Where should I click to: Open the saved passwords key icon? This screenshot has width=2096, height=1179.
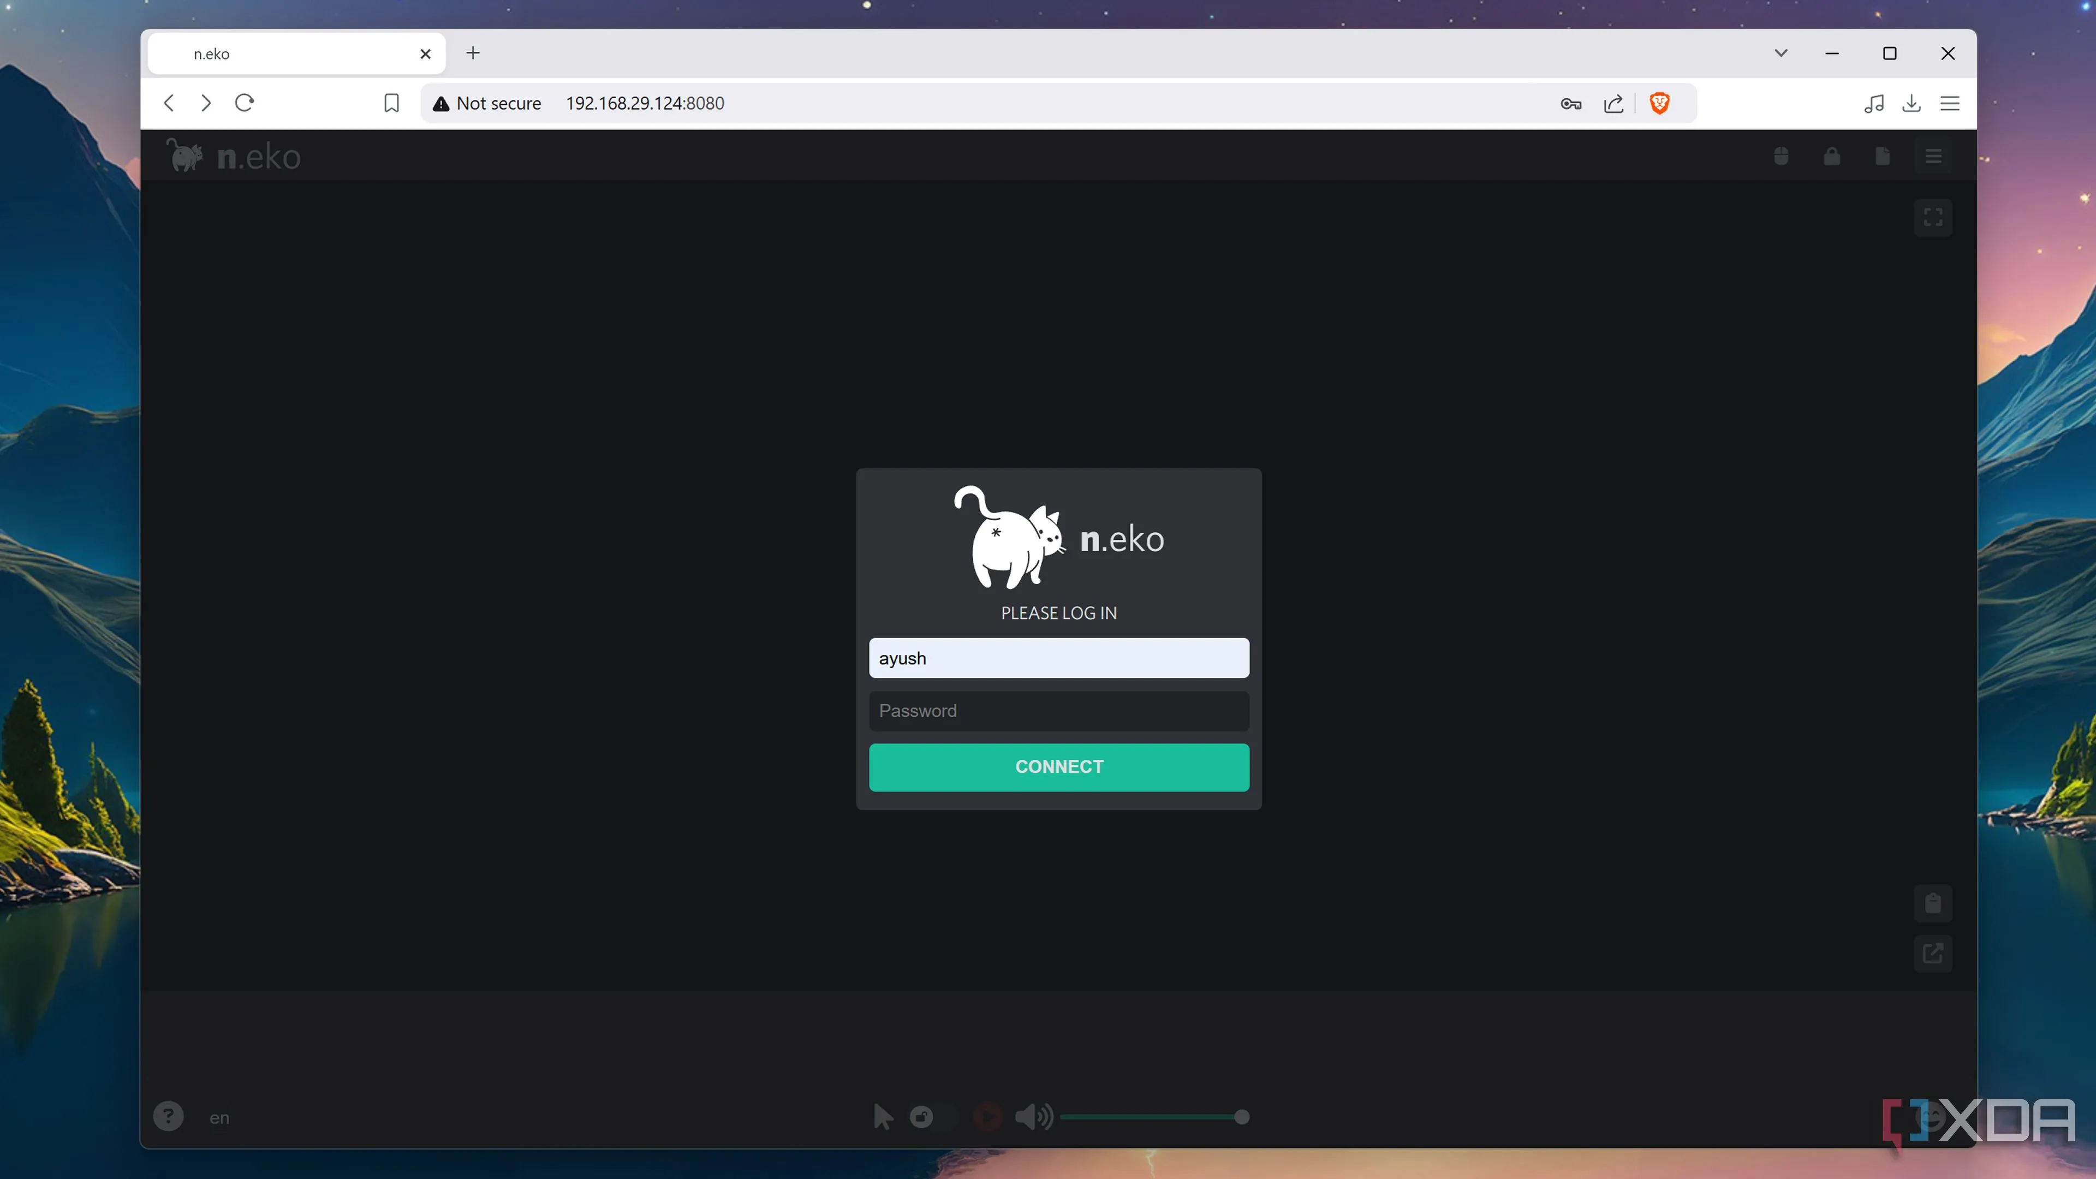point(1570,103)
